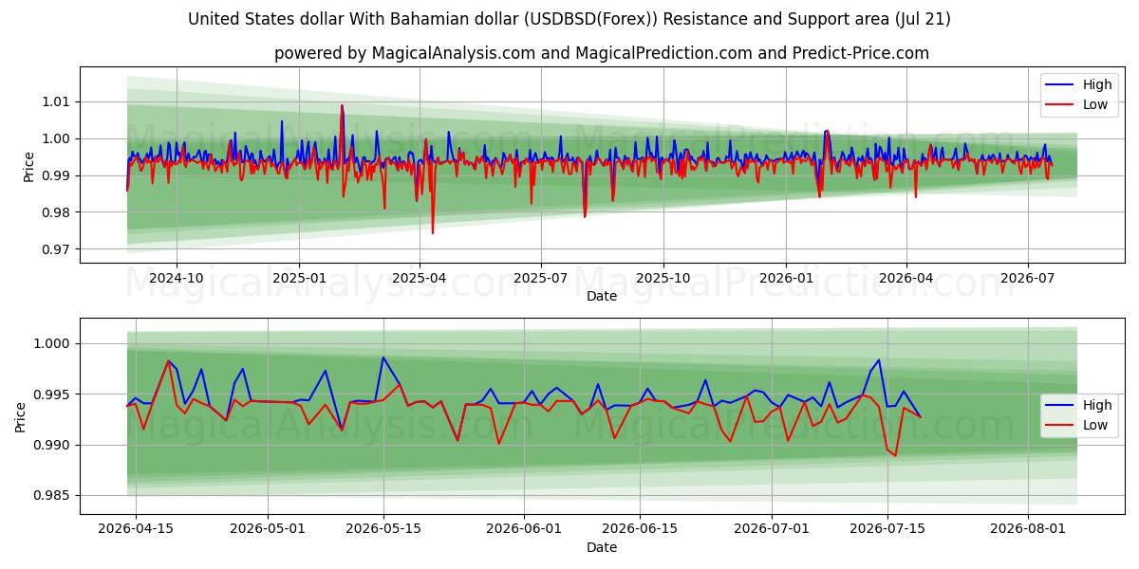Click the '2026-07' x-axis label
1139x569 pixels.
pos(1027,279)
